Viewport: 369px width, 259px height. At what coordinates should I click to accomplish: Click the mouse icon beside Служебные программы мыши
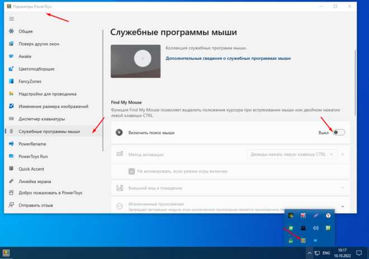click(11, 131)
